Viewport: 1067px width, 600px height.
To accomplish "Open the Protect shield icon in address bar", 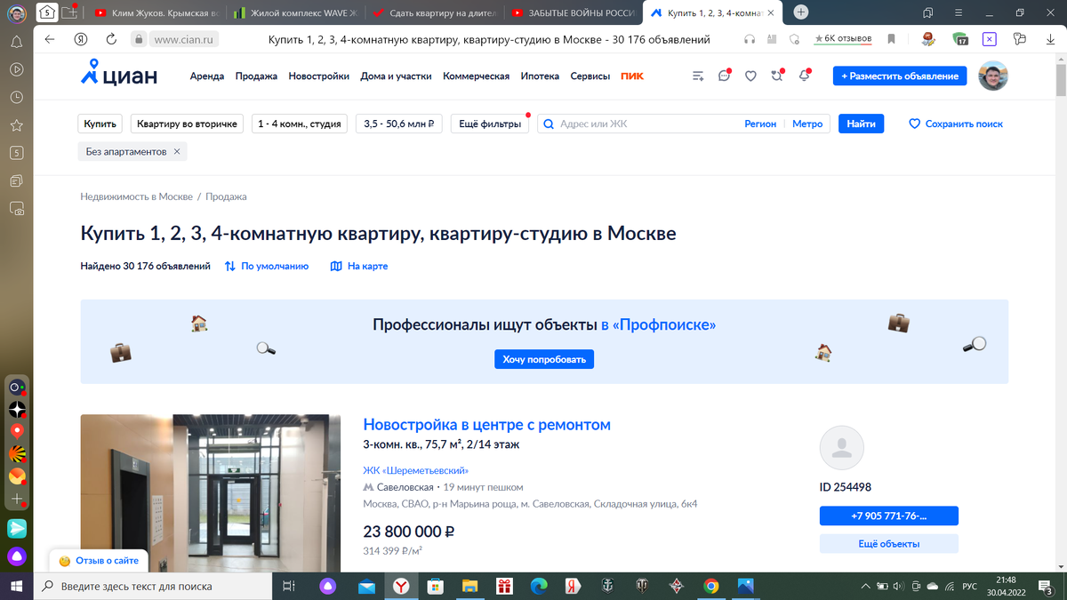I will (x=795, y=39).
